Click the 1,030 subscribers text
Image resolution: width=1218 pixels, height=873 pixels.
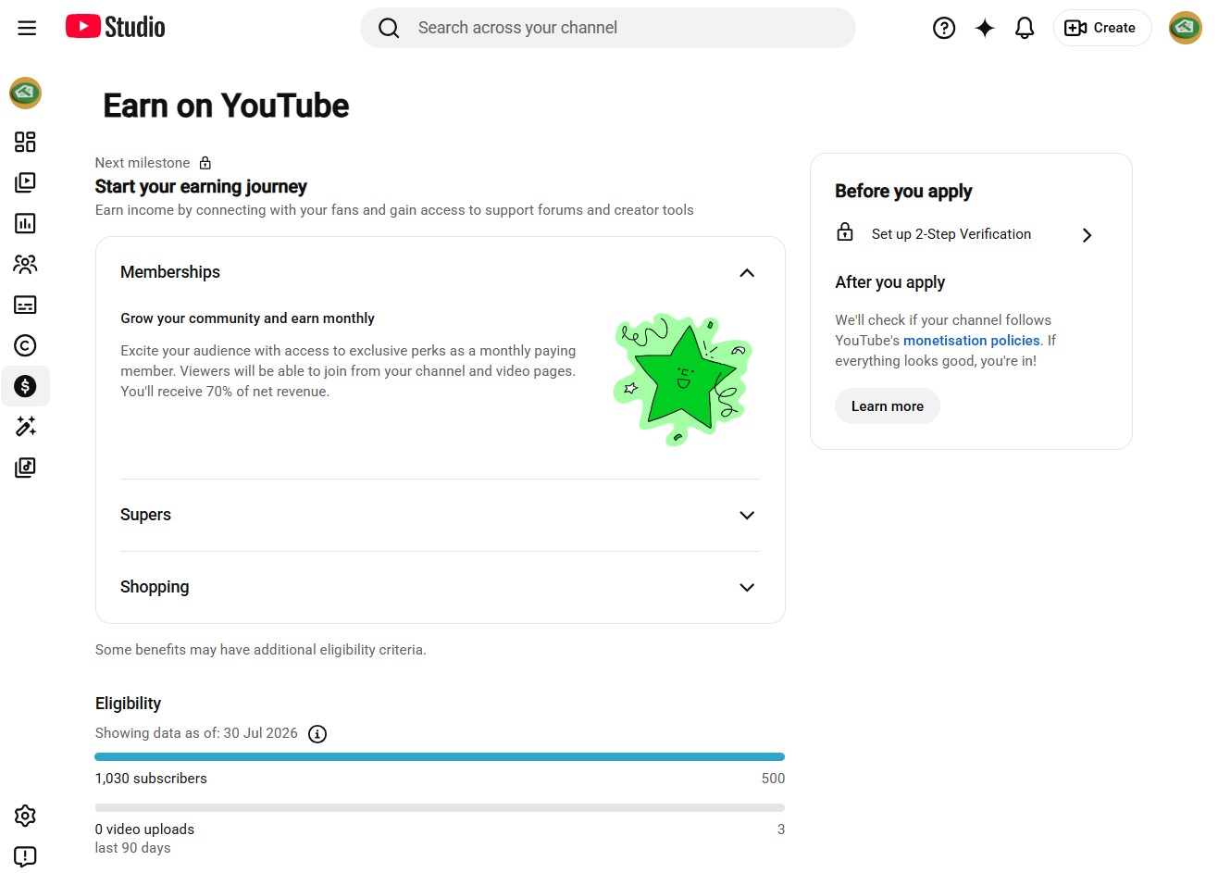[151, 779]
